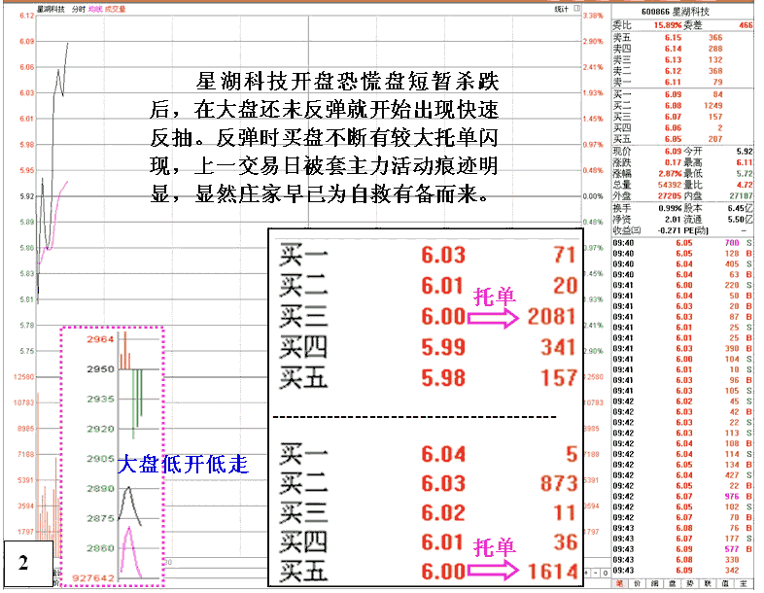
Task: Switch to the 笔 tab
Action: click(619, 583)
